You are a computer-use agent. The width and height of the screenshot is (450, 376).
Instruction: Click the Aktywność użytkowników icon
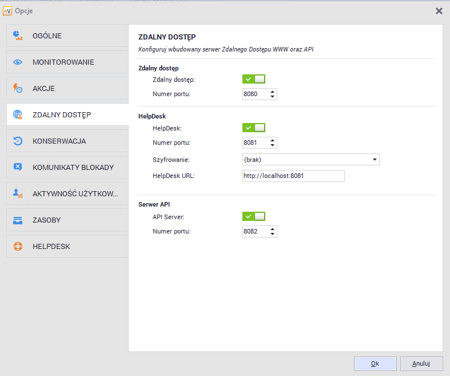click(18, 193)
